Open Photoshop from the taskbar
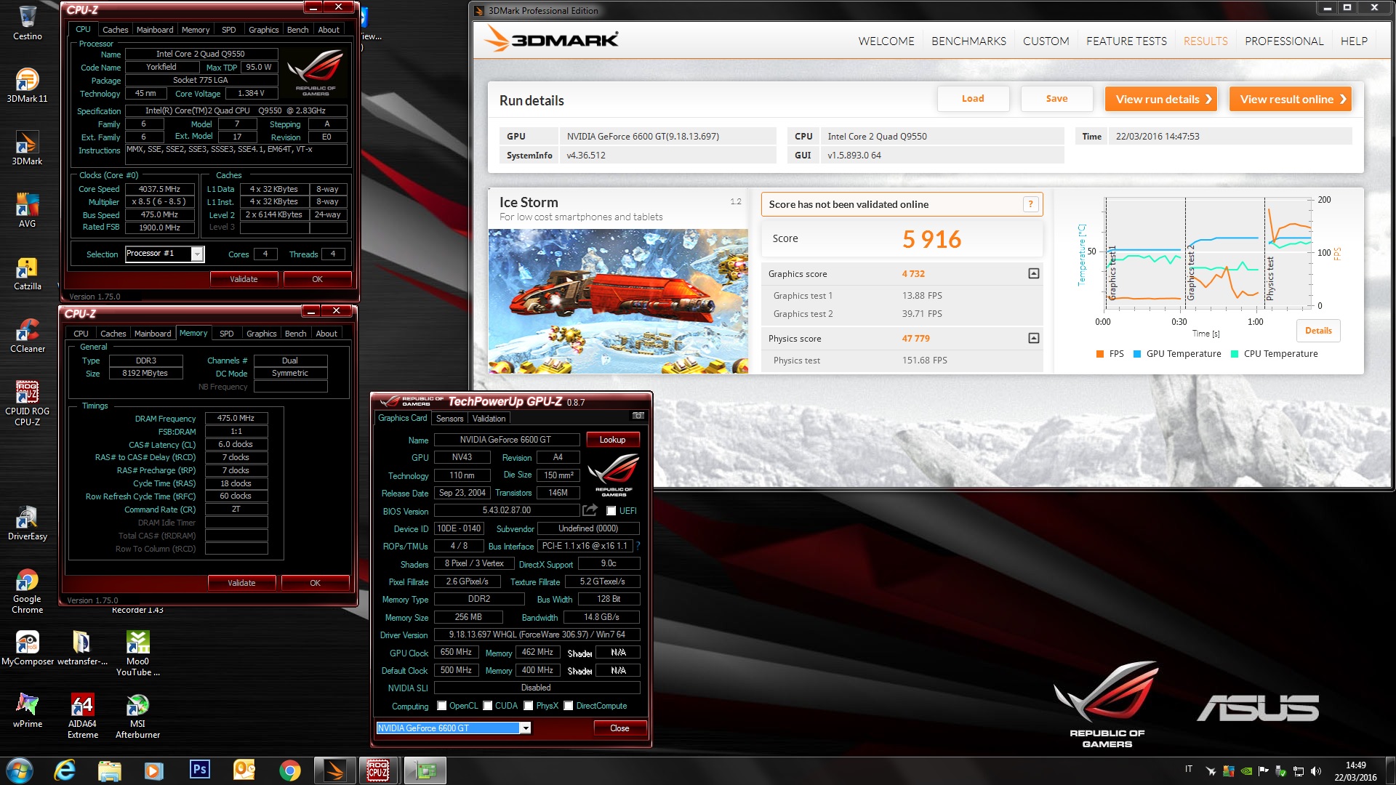Viewport: 1396px width, 785px height. (x=199, y=770)
